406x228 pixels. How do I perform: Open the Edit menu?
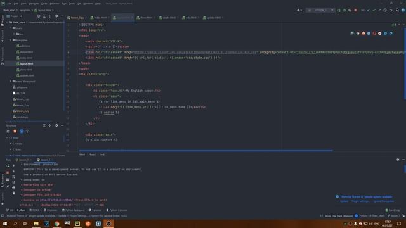click(16, 4)
